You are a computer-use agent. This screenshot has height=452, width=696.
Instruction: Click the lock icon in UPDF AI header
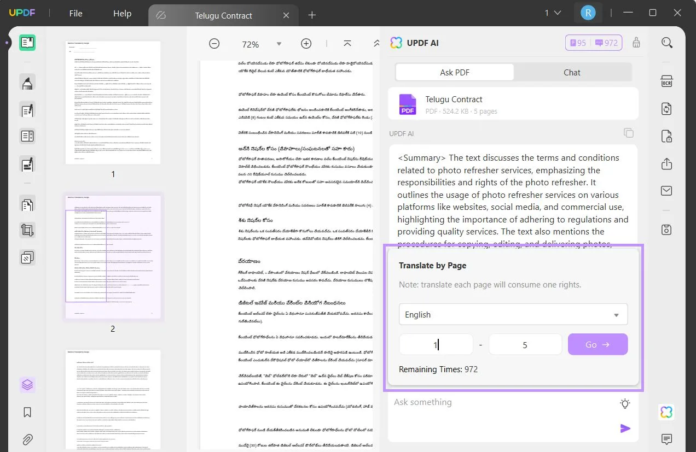636,43
